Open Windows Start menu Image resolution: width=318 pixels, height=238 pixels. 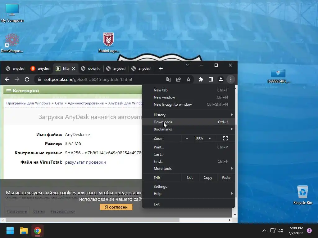click(10, 231)
